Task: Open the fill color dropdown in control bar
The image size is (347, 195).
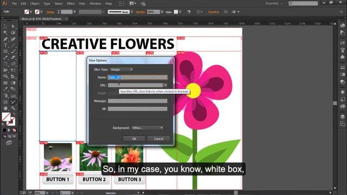Action: pyautogui.click(x=31, y=12)
